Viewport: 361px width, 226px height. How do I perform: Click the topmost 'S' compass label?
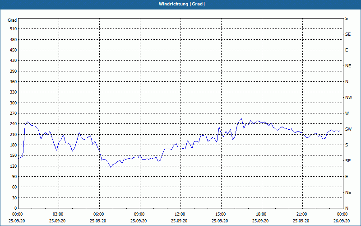pos(347,19)
